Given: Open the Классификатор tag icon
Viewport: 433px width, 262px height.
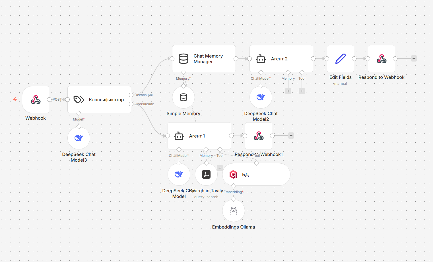Looking at the screenshot, I should [x=79, y=99].
